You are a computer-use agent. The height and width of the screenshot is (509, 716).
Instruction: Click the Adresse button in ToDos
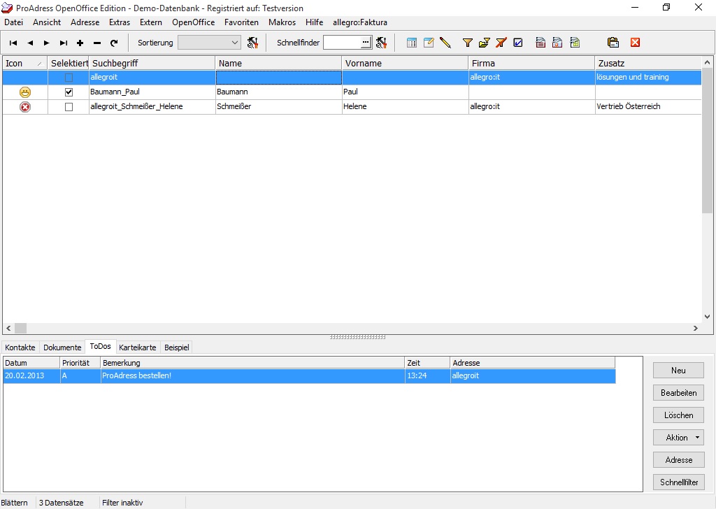click(x=678, y=459)
